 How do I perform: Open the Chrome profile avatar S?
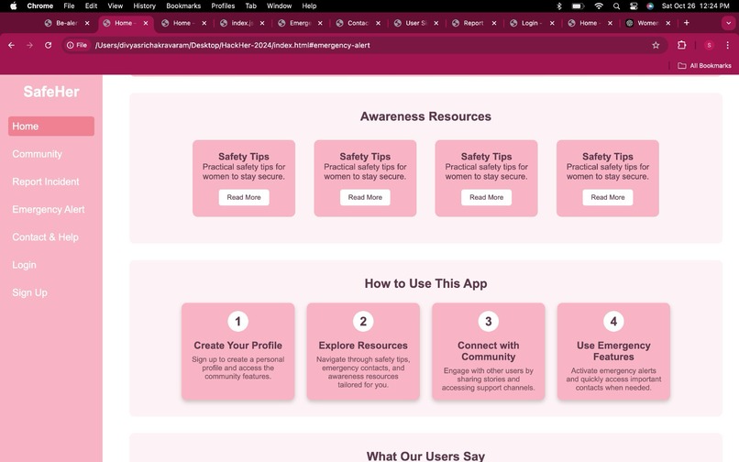(x=709, y=45)
